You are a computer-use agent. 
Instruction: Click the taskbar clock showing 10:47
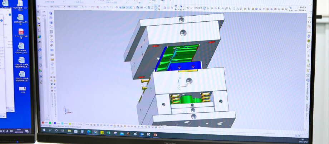click(303, 140)
